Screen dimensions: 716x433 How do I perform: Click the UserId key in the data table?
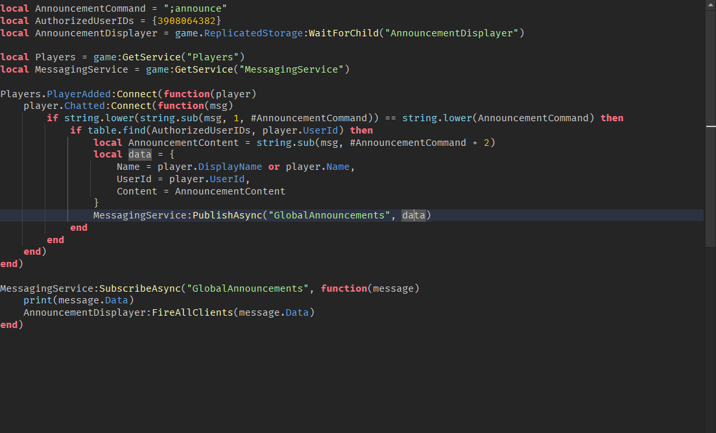[134, 180]
